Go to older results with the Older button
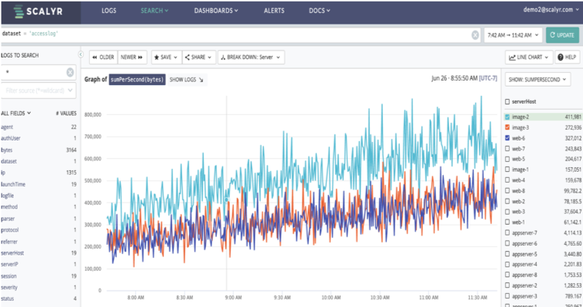Screen dimensions: 583x307 pos(102,57)
